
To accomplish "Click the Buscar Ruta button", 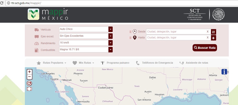I will point(205,48).
